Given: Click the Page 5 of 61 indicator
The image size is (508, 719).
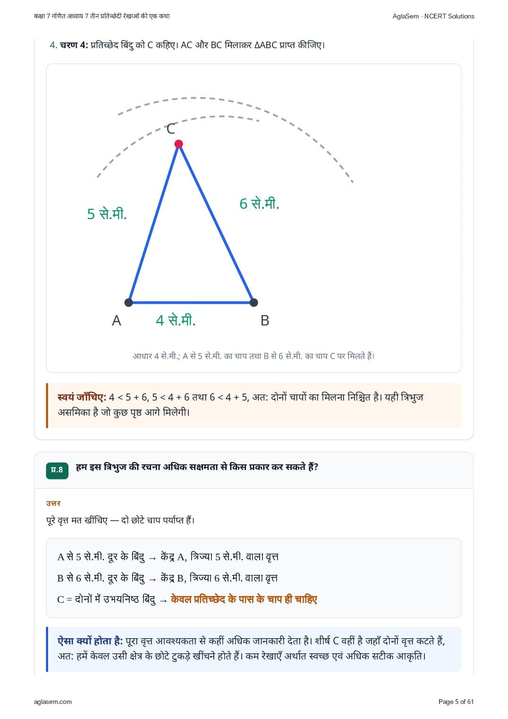Looking at the screenshot, I should point(456,702).
